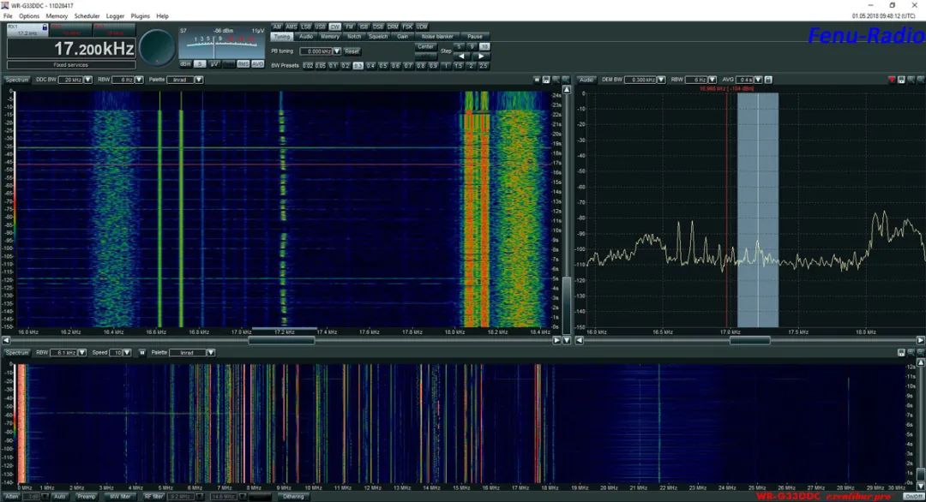The image size is (926, 502).
Task: Select CW demodulation mode
Action: (334, 27)
